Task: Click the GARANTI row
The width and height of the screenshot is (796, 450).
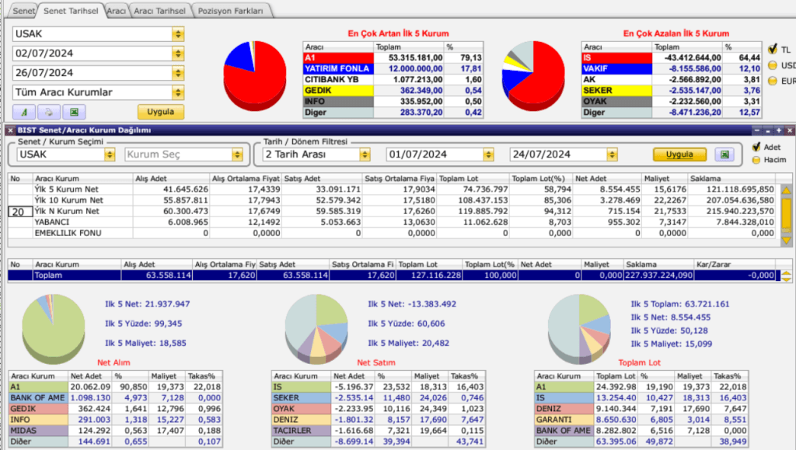Action: click(641, 420)
